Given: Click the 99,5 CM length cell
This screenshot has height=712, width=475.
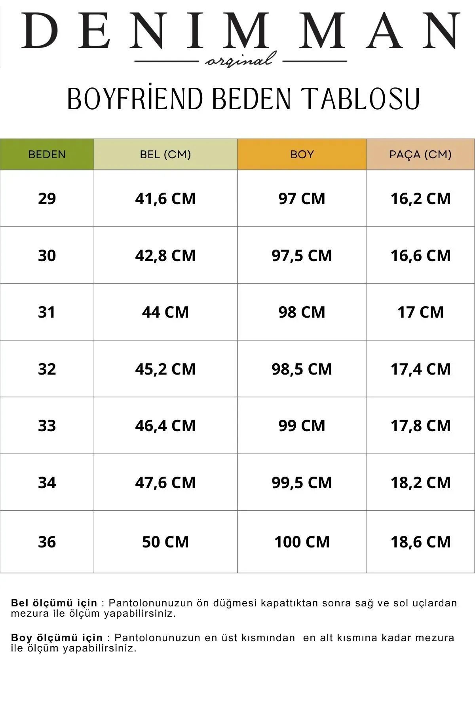Looking at the screenshot, I should (x=302, y=483).
